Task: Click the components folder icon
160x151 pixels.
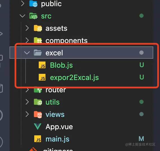Action: pyautogui.click(x=38, y=40)
